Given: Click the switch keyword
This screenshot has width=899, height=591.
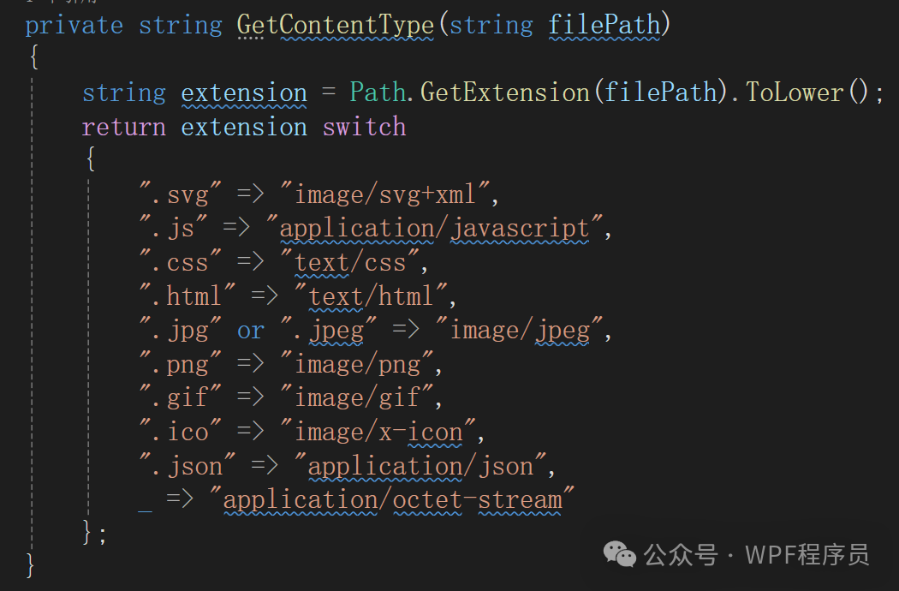Looking at the screenshot, I should tap(364, 127).
